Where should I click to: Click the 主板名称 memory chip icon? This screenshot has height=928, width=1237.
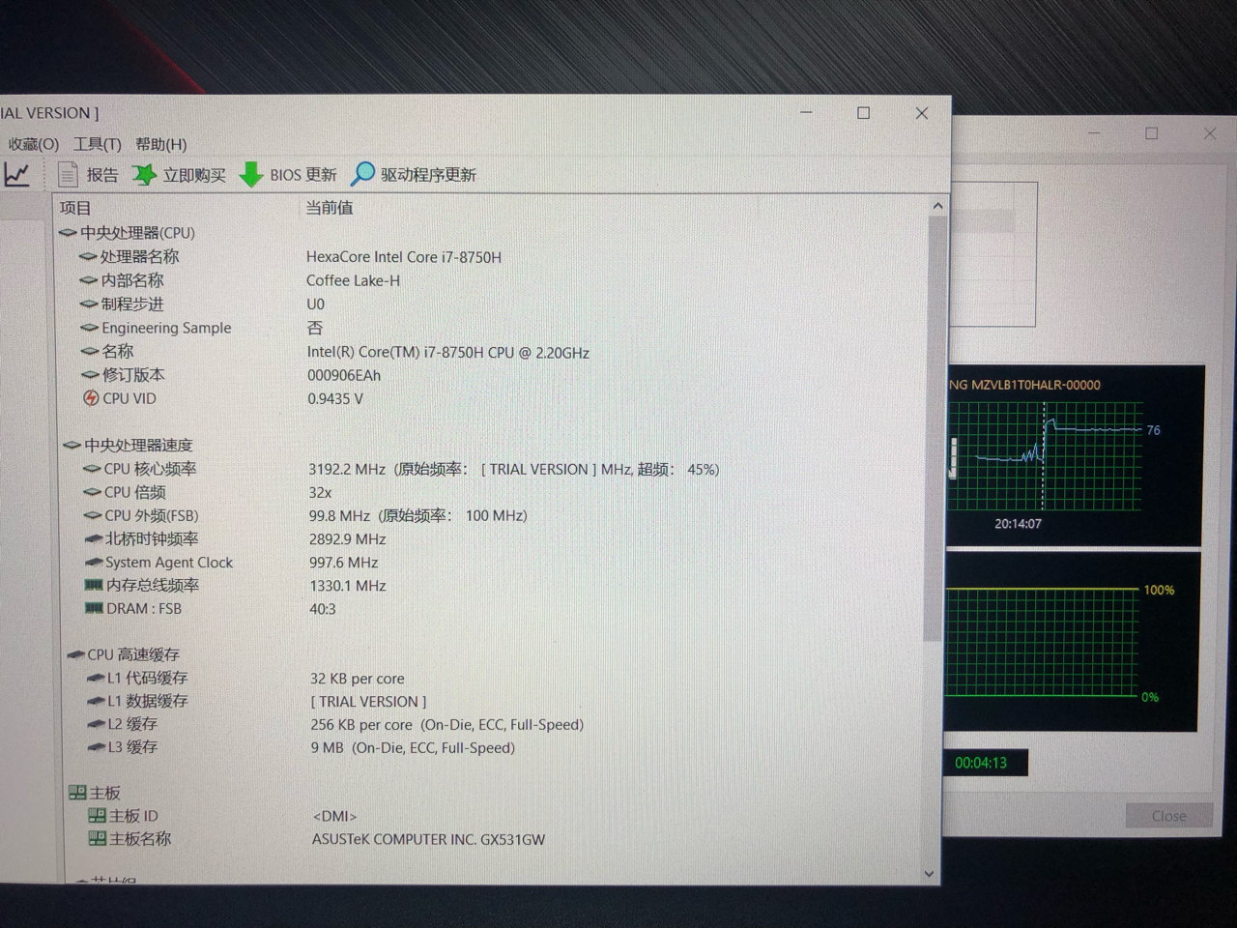click(x=100, y=839)
